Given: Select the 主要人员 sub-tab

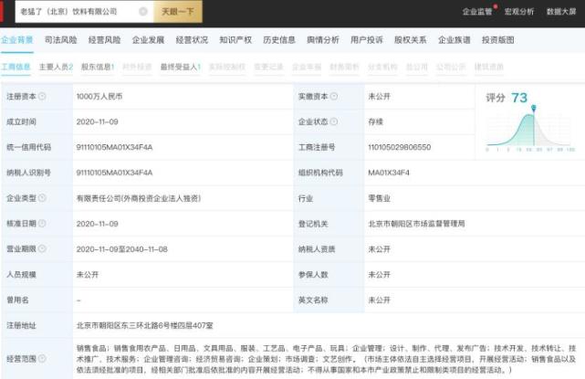Looking at the screenshot, I should (x=56, y=67).
